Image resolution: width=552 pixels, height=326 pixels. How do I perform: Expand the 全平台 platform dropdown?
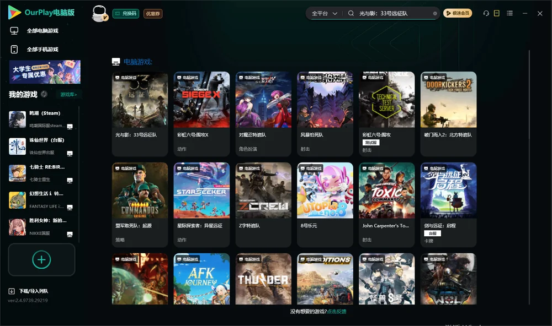pyautogui.click(x=324, y=13)
